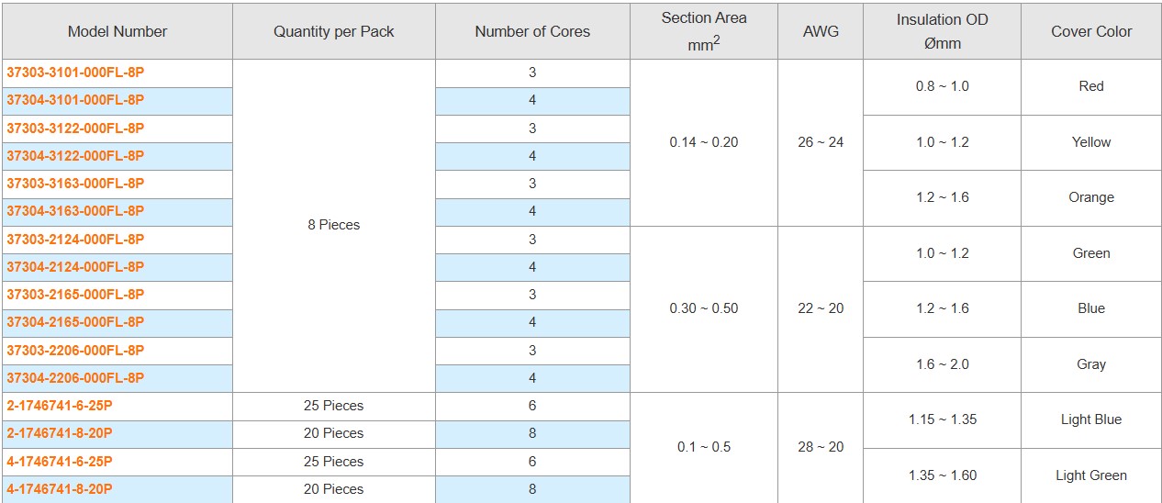Select model 2-1746741-8-20P
Image resolution: width=1162 pixels, height=503 pixels.
pyautogui.click(x=60, y=433)
